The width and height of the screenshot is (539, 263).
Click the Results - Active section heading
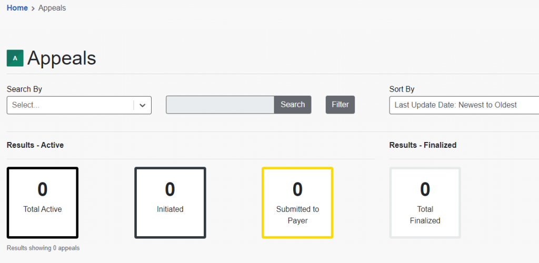pos(35,145)
